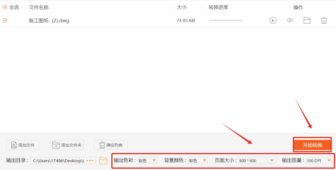Enable selection of all listed files
Screen dimensions: 336x170
[5, 7]
